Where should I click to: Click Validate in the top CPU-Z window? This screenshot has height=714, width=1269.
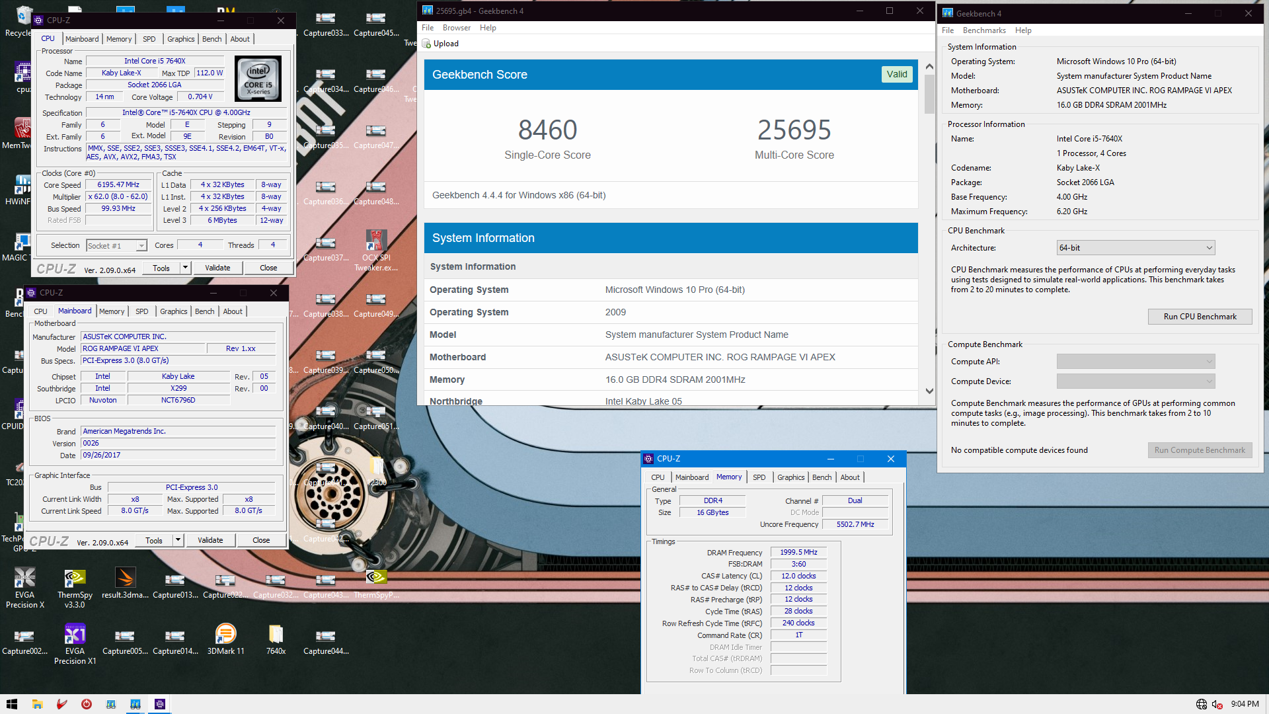217,268
